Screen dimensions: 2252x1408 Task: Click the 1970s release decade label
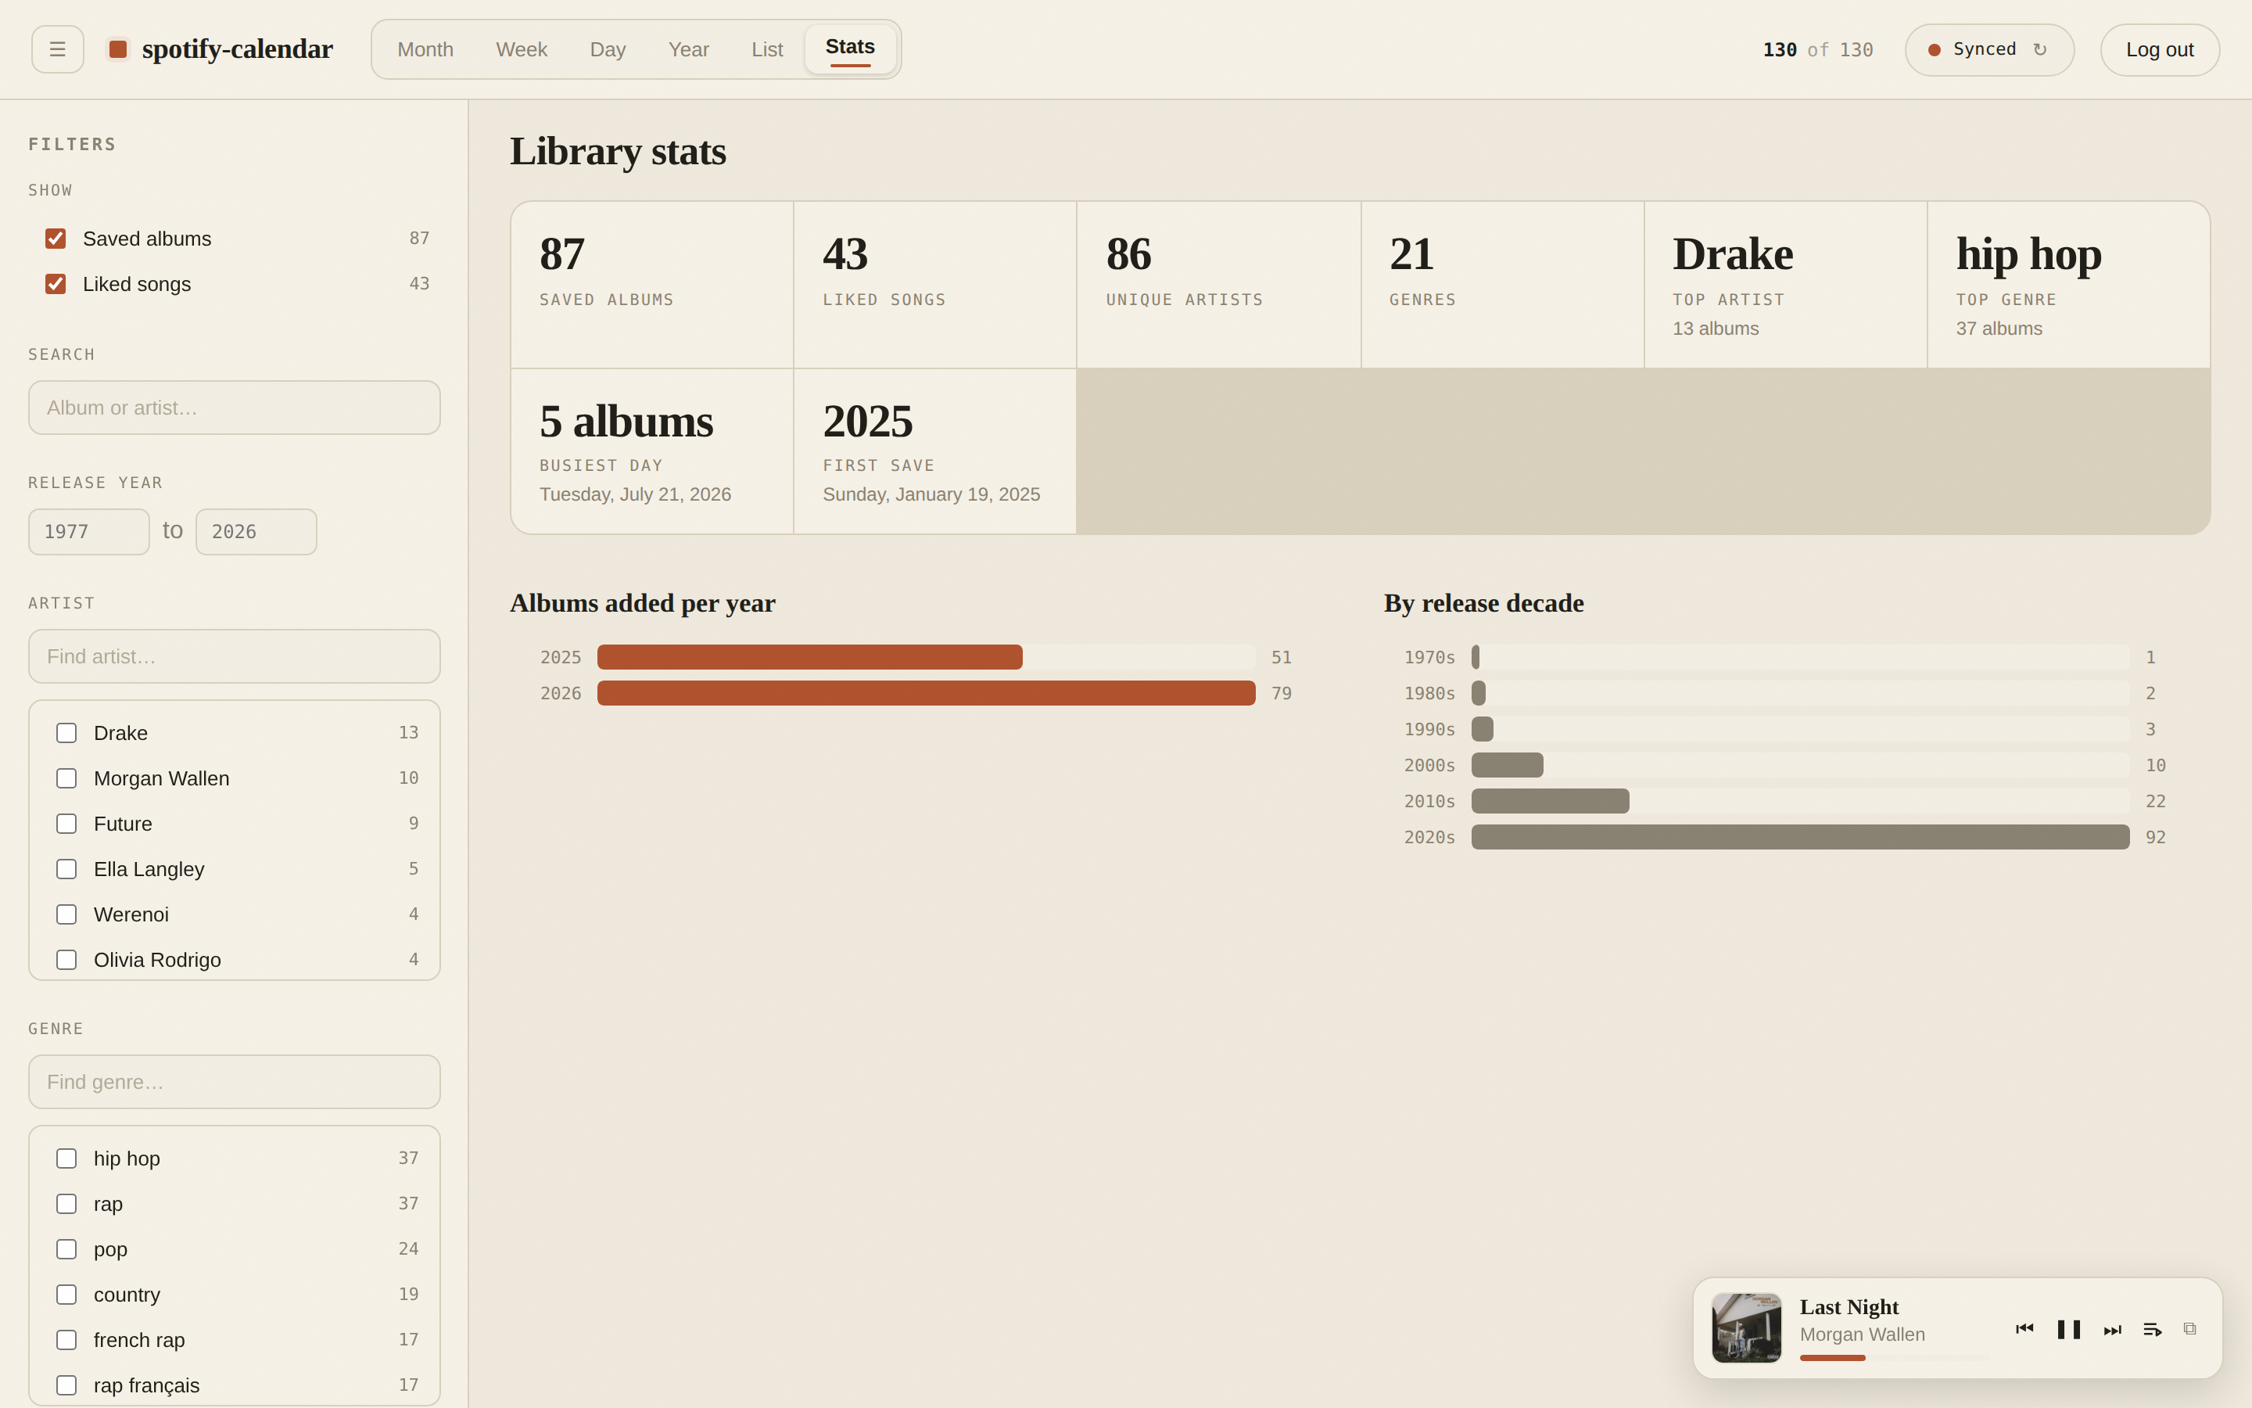(1429, 657)
